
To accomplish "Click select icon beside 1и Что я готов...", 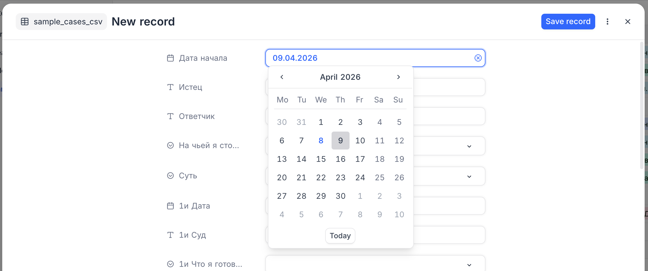I will tap(170, 264).
